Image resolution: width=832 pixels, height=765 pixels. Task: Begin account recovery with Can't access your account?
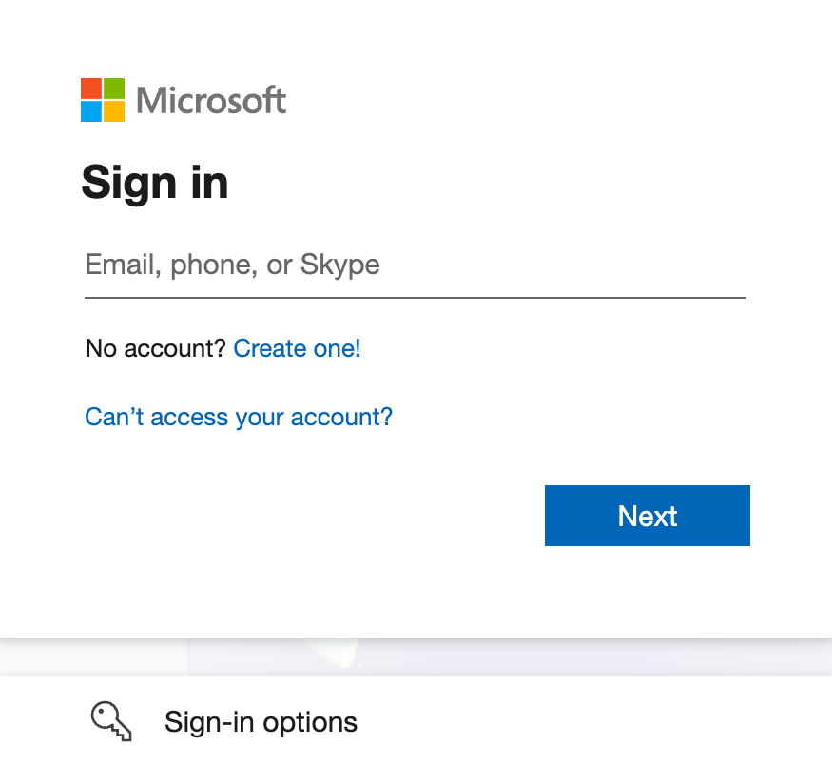click(238, 417)
